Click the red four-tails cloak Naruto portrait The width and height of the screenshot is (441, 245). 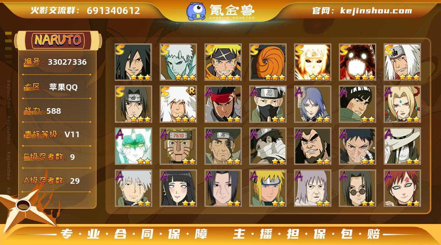(x=357, y=62)
